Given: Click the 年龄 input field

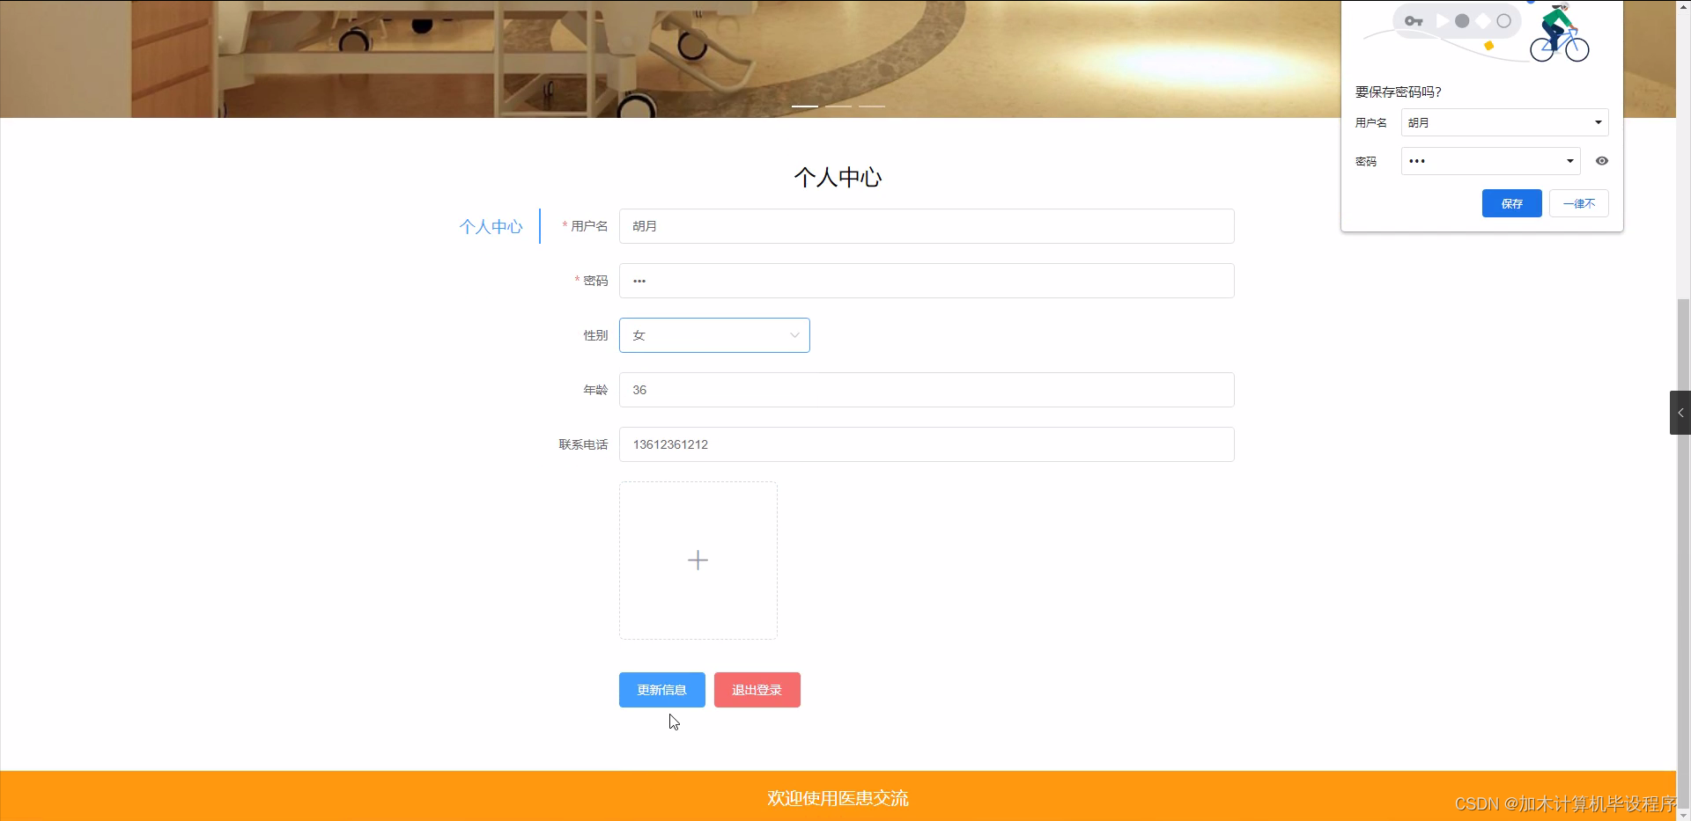Looking at the screenshot, I should tap(927, 390).
